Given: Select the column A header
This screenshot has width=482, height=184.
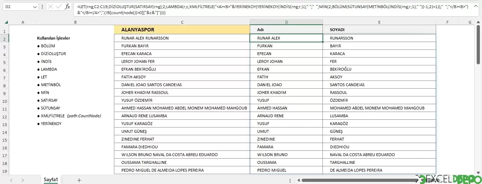Looking at the screenshot, I should (23, 22).
